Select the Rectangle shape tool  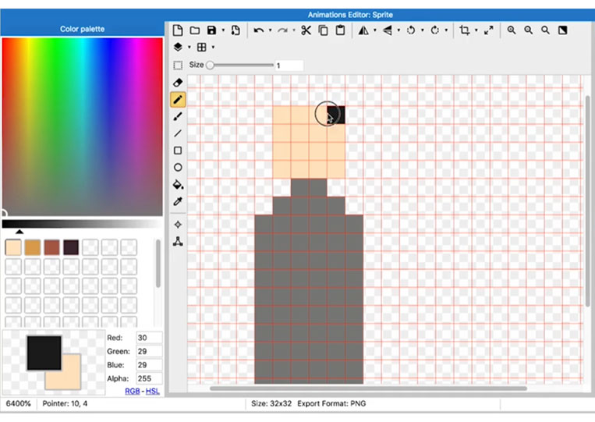coord(178,151)
